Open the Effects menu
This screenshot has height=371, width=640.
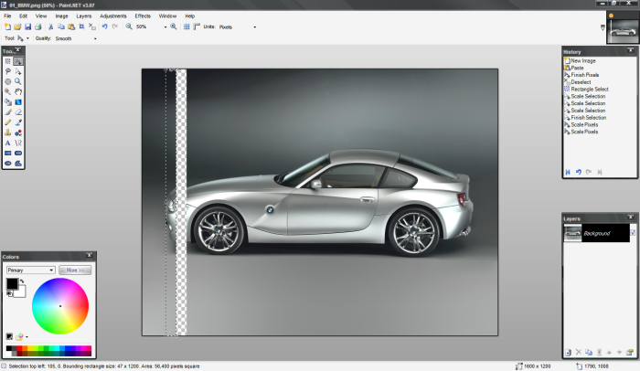click(143, 16)
